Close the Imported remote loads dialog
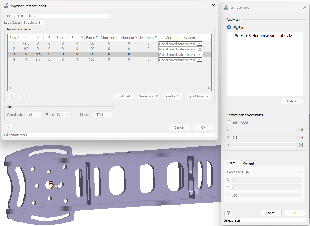The width and height of the screenshot is (310, 226). [213, 6]
